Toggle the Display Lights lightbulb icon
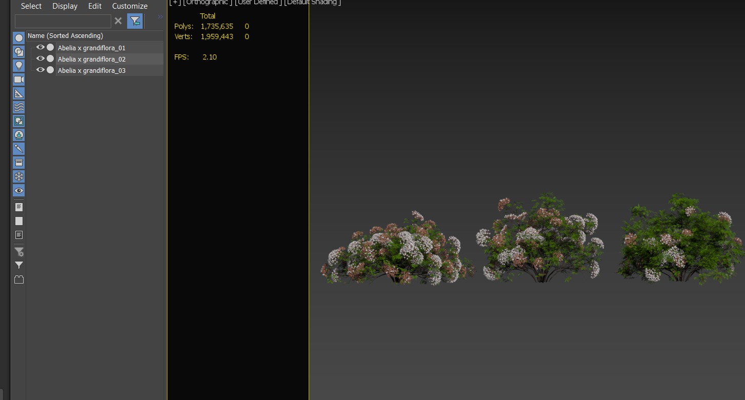The height and width of the screenshot is (400, 745). [x=19, y=66]
